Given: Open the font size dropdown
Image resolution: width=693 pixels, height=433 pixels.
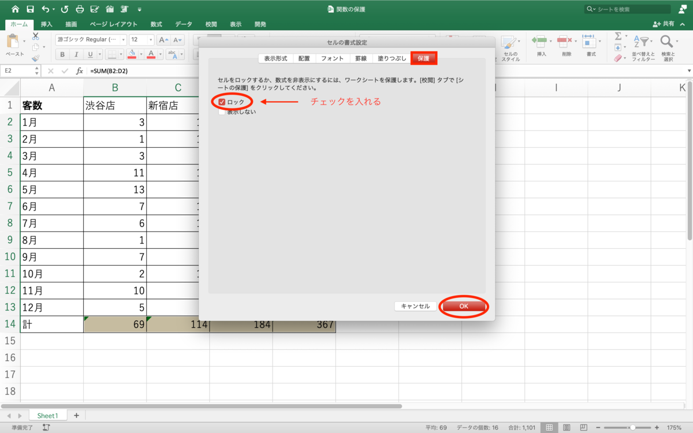Looking at the screenshot, I should point(150,40).
